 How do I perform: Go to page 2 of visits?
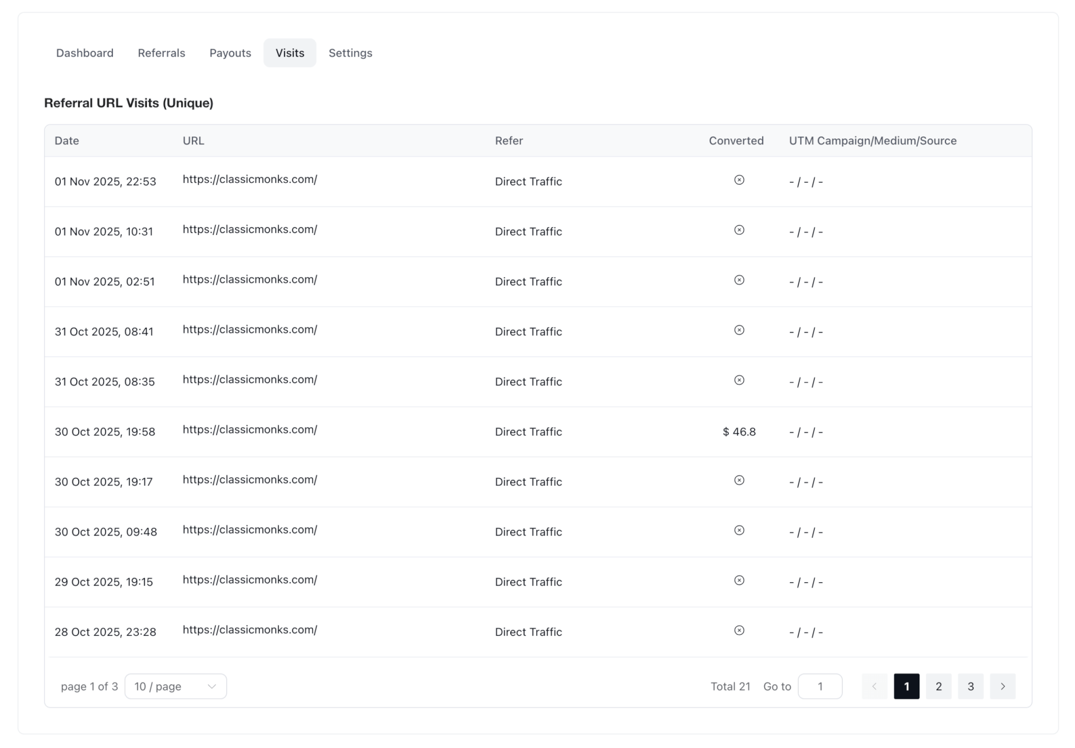click(x=938, y=686)
